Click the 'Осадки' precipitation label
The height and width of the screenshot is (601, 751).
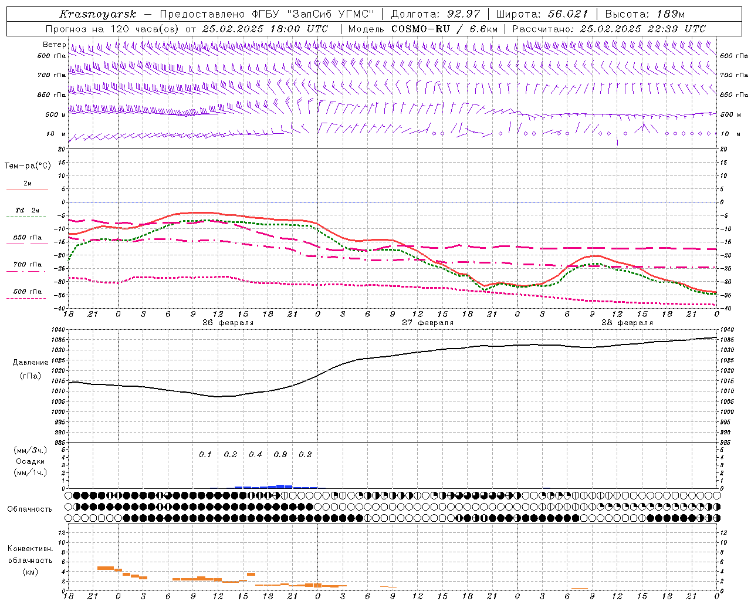tap(31, 461)
